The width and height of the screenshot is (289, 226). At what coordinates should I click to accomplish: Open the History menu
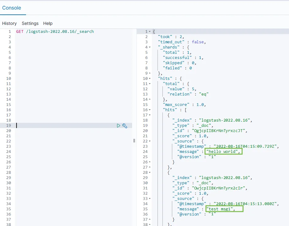point(10,23)
